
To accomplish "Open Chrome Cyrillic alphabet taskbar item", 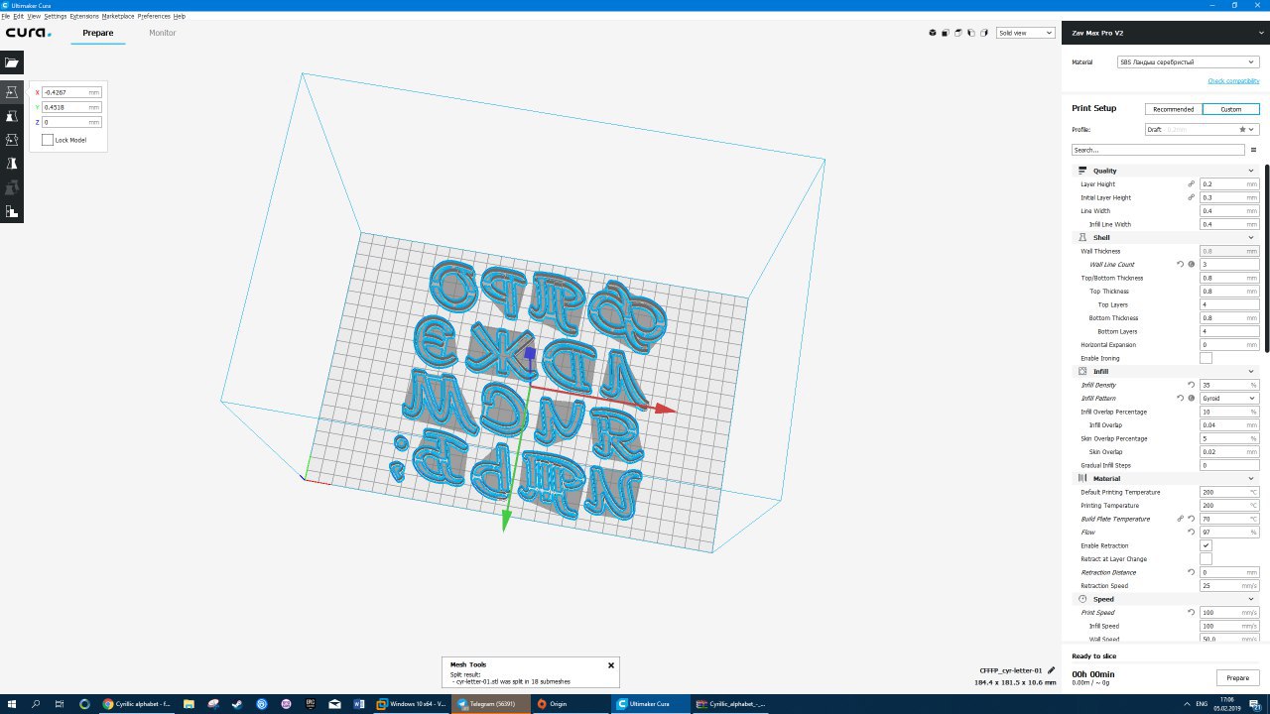I will coord(137,703).
